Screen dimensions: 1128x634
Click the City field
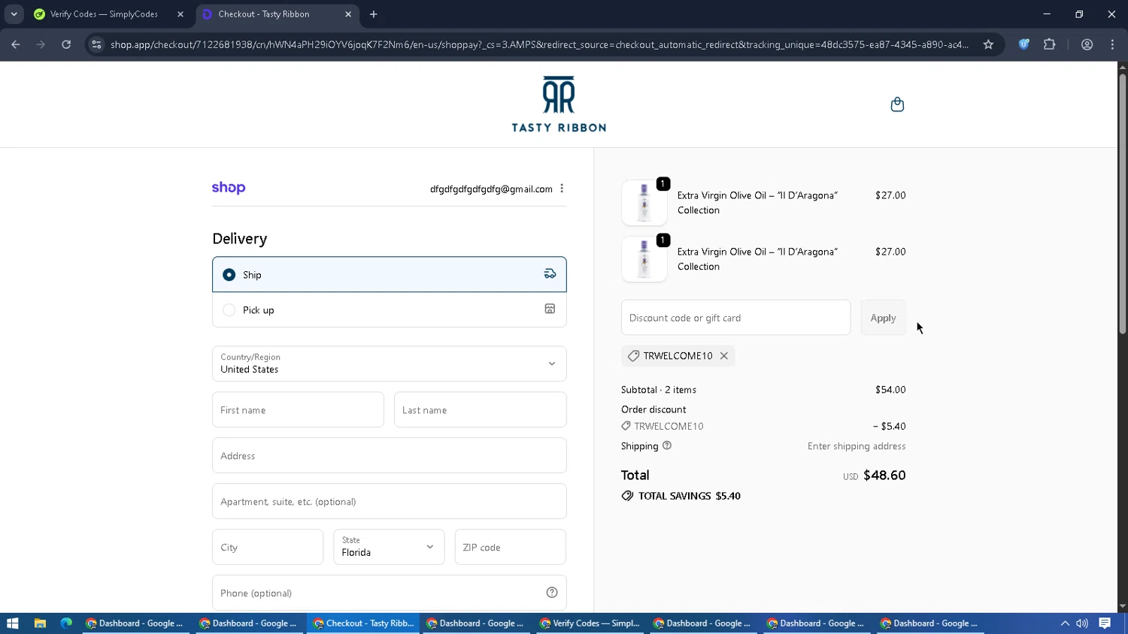coord(268,547)
